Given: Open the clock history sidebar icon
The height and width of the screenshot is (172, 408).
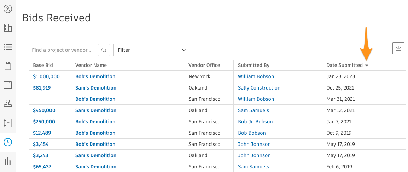Looking at the screenshot, I should click(x=8, y=142).
